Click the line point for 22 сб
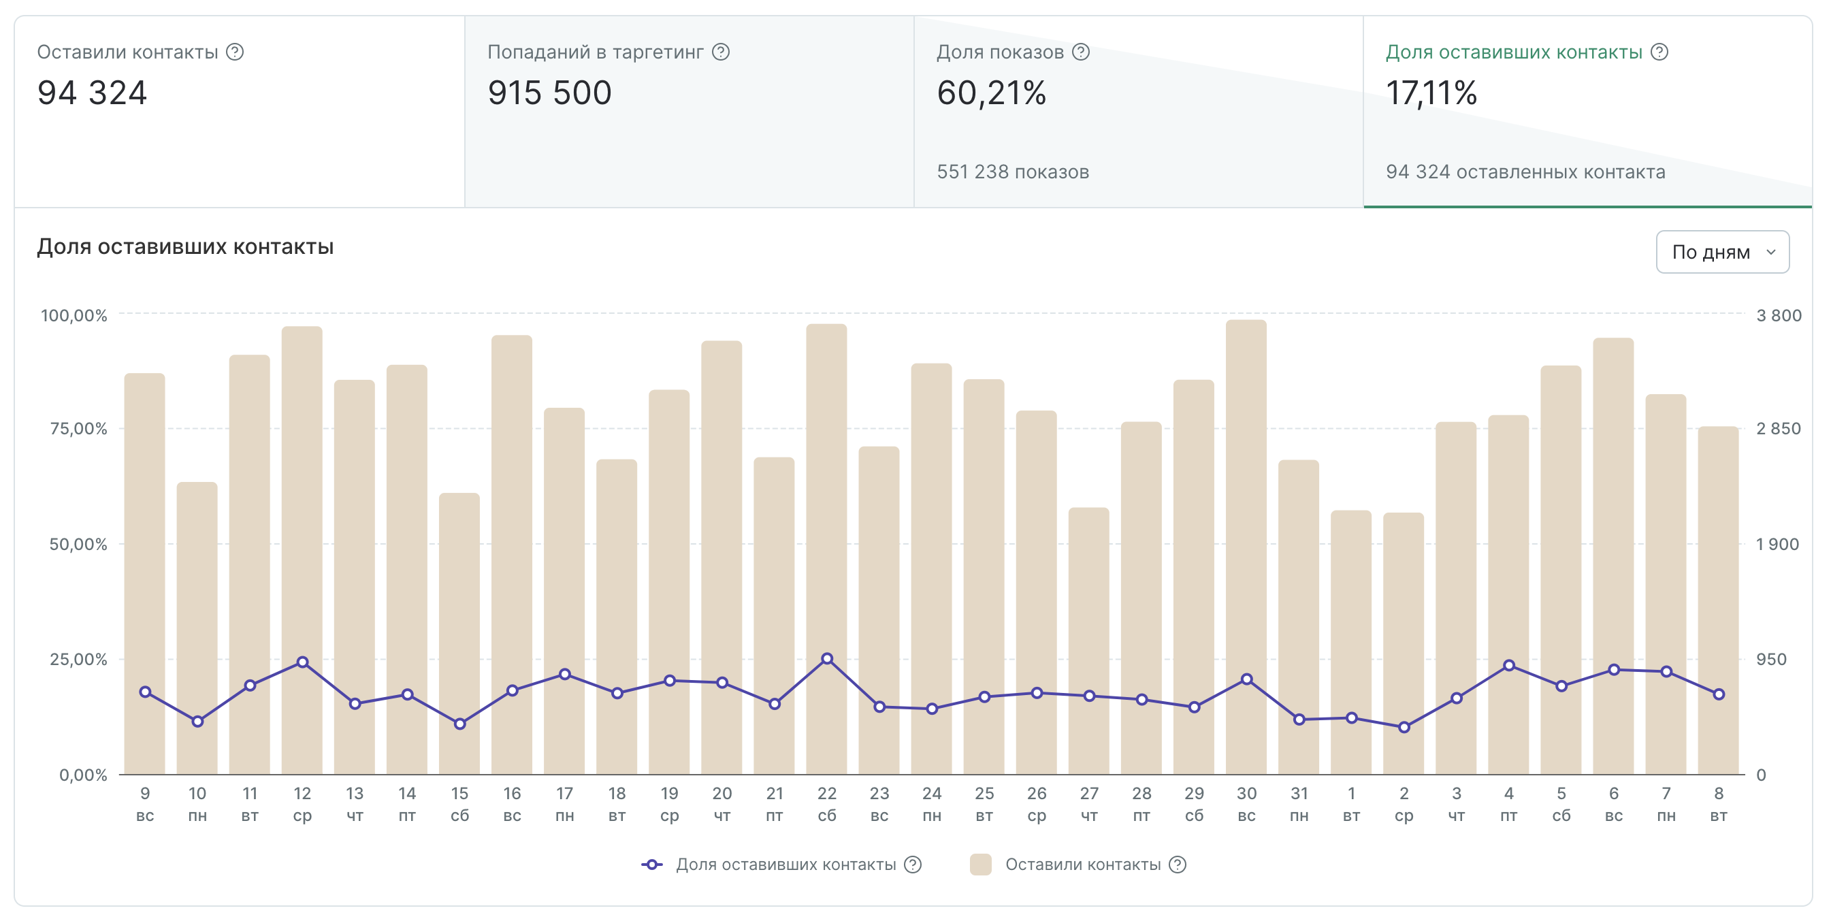This screenshot has width=1831, height=919. click(x=826, y=659)
